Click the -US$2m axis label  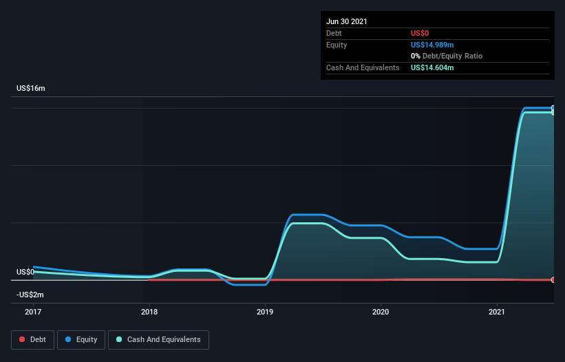tap(30, 295)
